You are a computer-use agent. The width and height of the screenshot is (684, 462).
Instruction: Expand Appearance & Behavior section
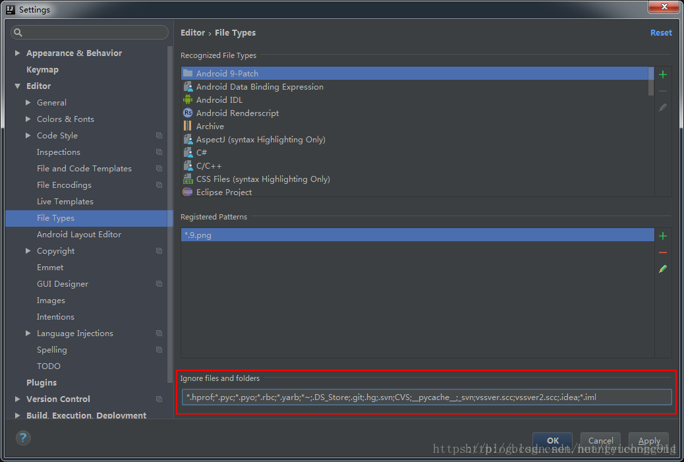pos(17,53)
